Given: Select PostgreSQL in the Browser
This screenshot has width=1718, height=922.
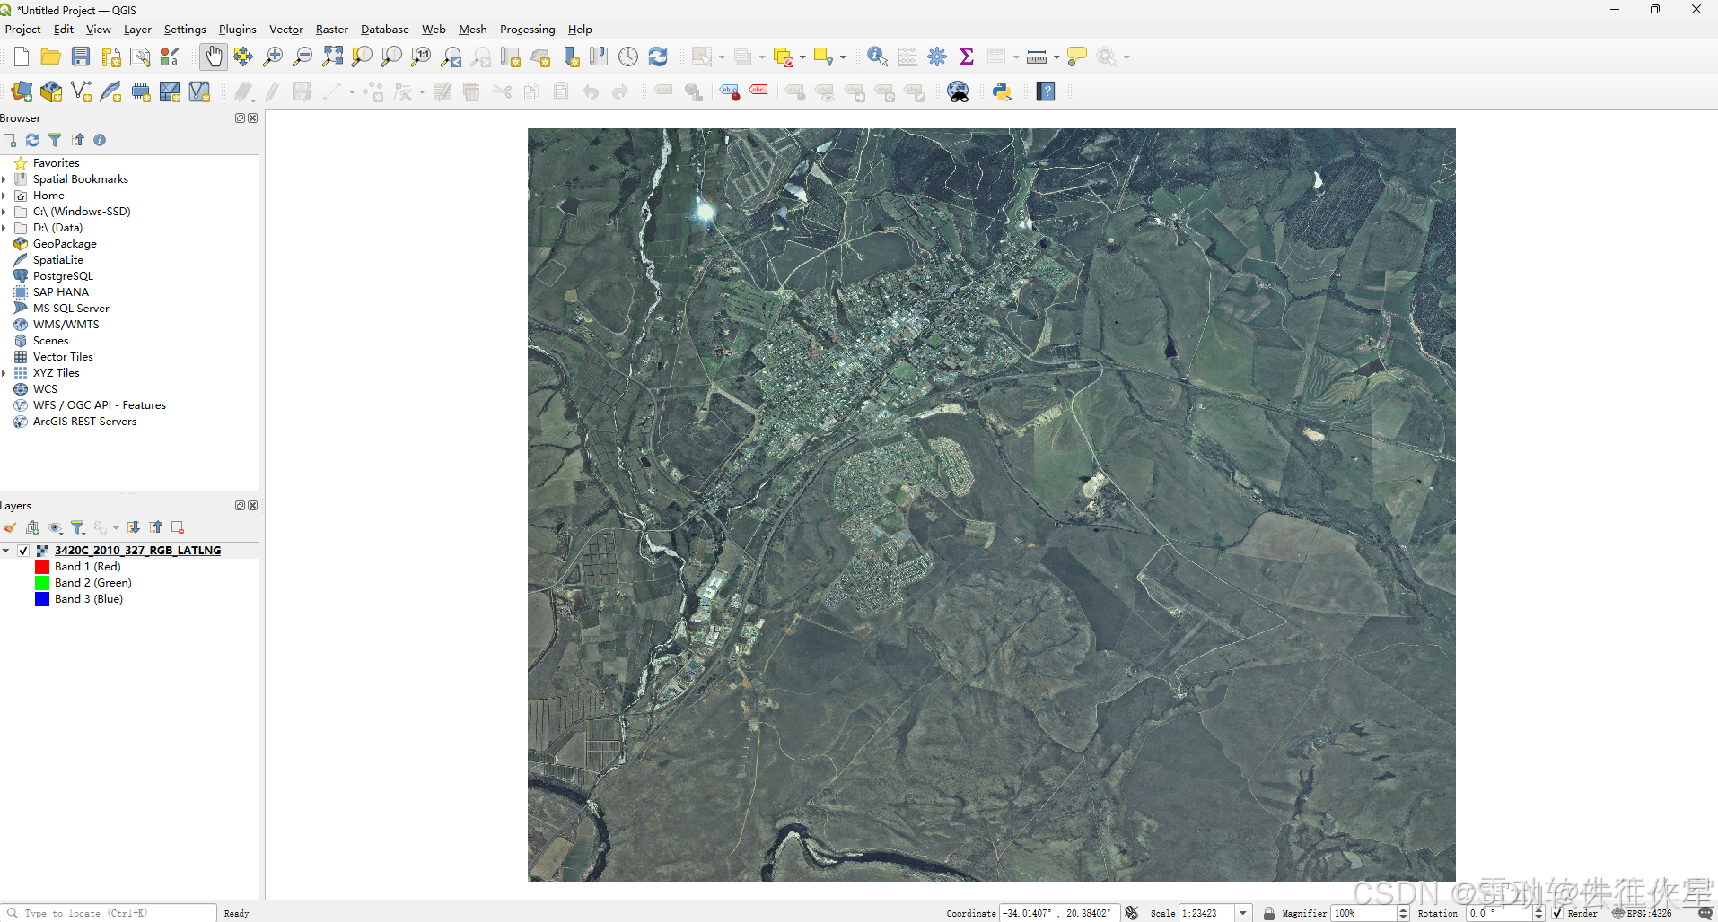Looking at the screenshot, I should [x=63, y=276].
